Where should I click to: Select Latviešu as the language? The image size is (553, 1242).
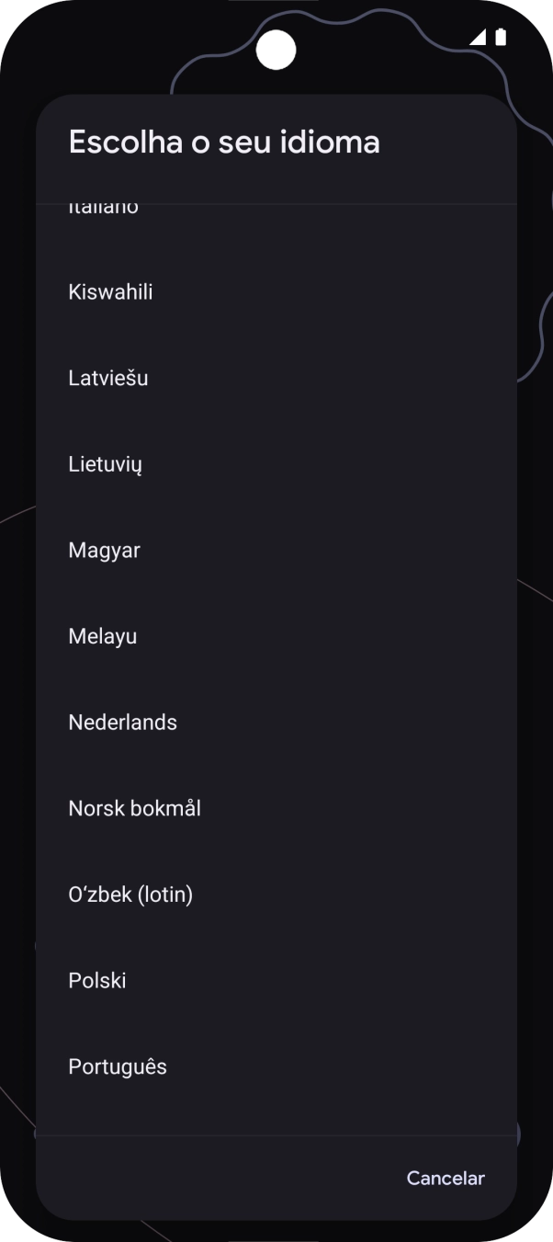(x=276, y=378)
